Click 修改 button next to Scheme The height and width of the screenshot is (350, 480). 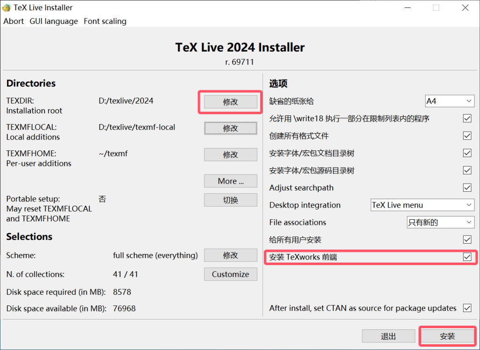[231, 255]
